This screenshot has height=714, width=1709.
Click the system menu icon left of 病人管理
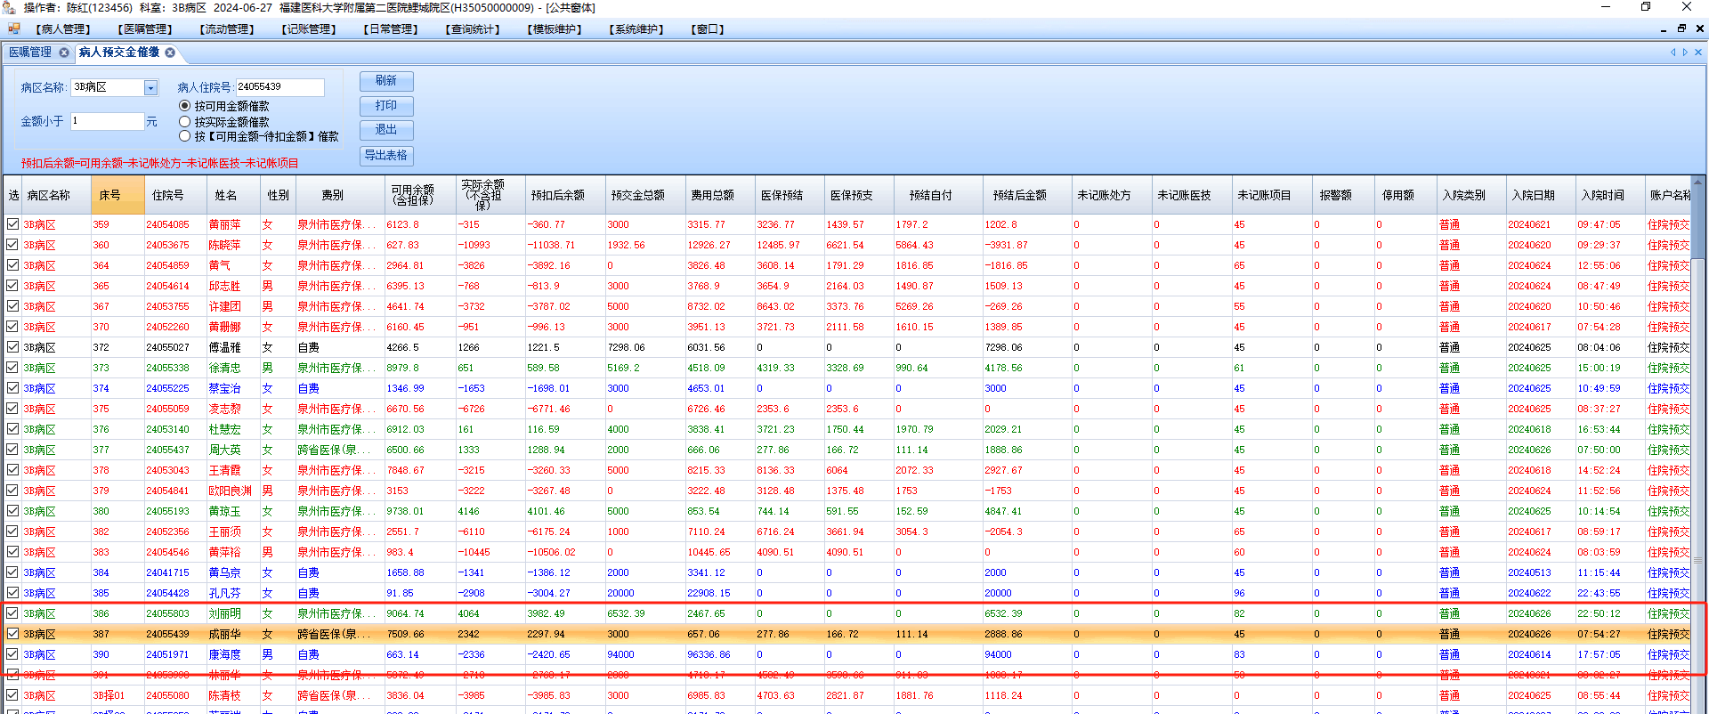[13, 28]
